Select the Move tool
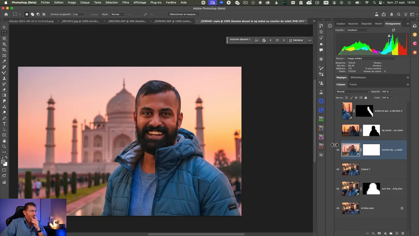Image resolution: width=419 pixels, height=236 pixels. tap(4, 27)
